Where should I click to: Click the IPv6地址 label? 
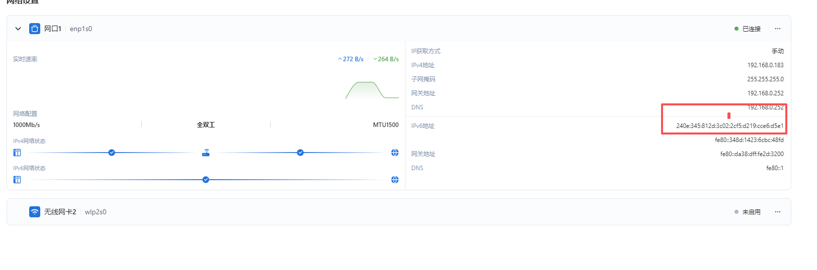pos(423,126)
